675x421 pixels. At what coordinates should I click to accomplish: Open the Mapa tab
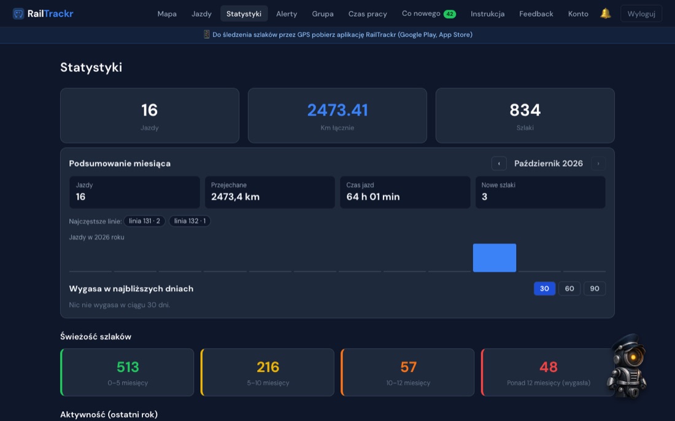coord(167,13)
